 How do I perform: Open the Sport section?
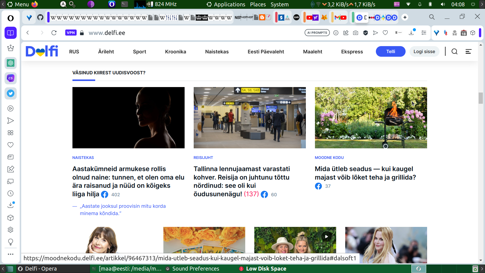139,52
